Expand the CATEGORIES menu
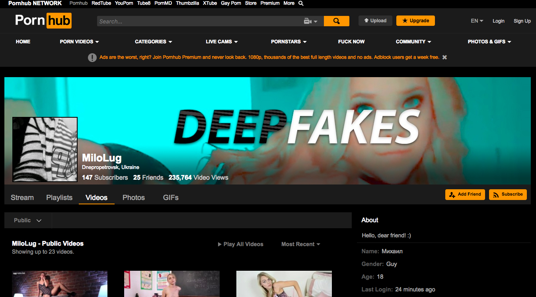 click(x=153, y=42)
